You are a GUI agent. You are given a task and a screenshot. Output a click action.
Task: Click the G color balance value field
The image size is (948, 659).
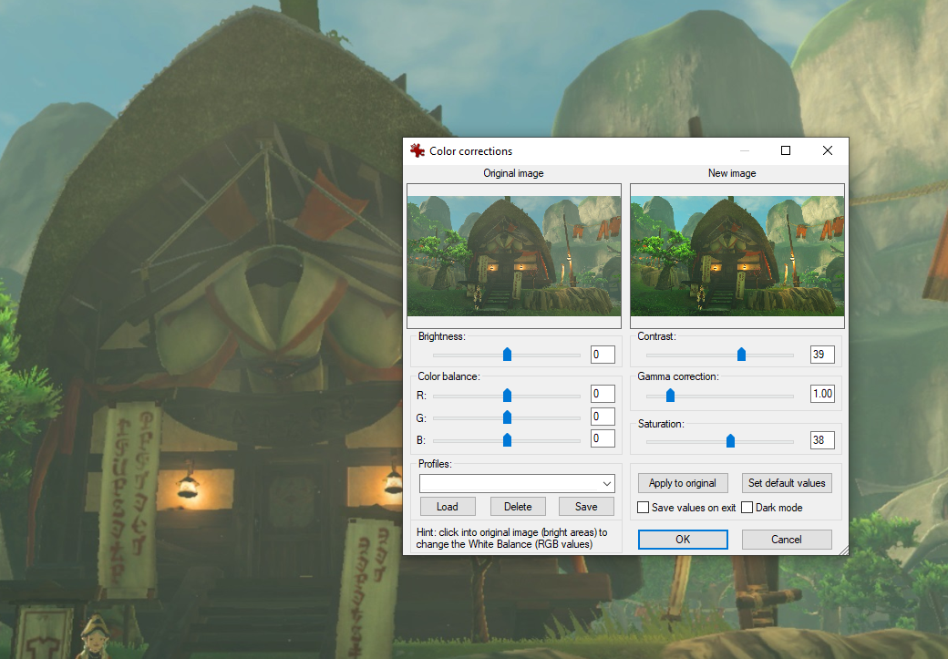(x=603, y=416)
